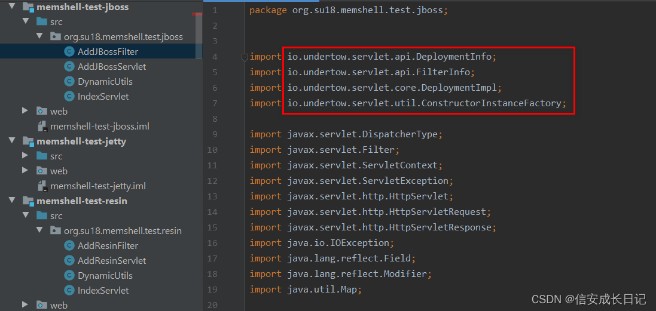Click the memshell-test-jetty module folder icon
The image size is (656, 311).
pos(28,141)
